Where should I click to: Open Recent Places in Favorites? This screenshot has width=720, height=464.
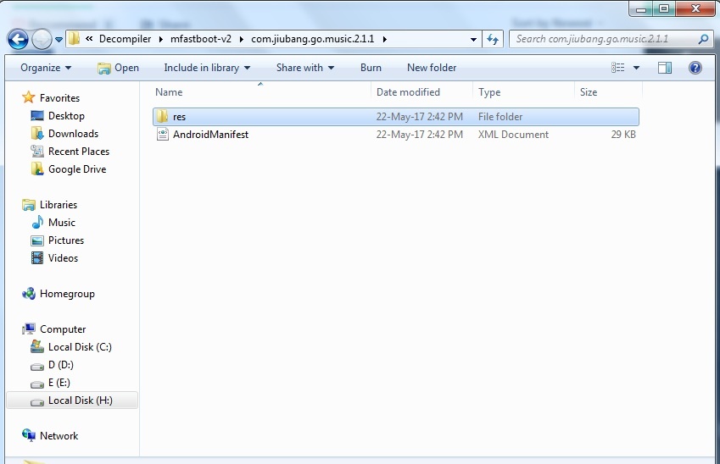click(79, 152)
